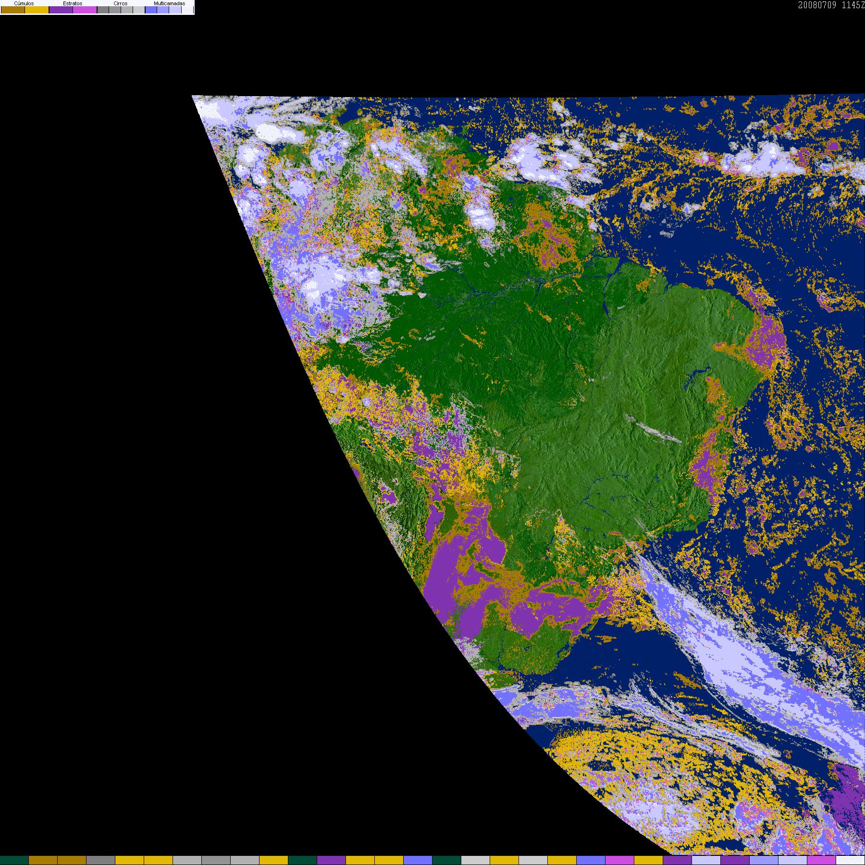865x865 pixels.
Task: Click the 20080709 1145Z timestamp
Action: coord(831,5)
